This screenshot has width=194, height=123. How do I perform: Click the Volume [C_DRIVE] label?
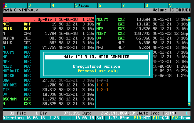[x=171, y=10]
